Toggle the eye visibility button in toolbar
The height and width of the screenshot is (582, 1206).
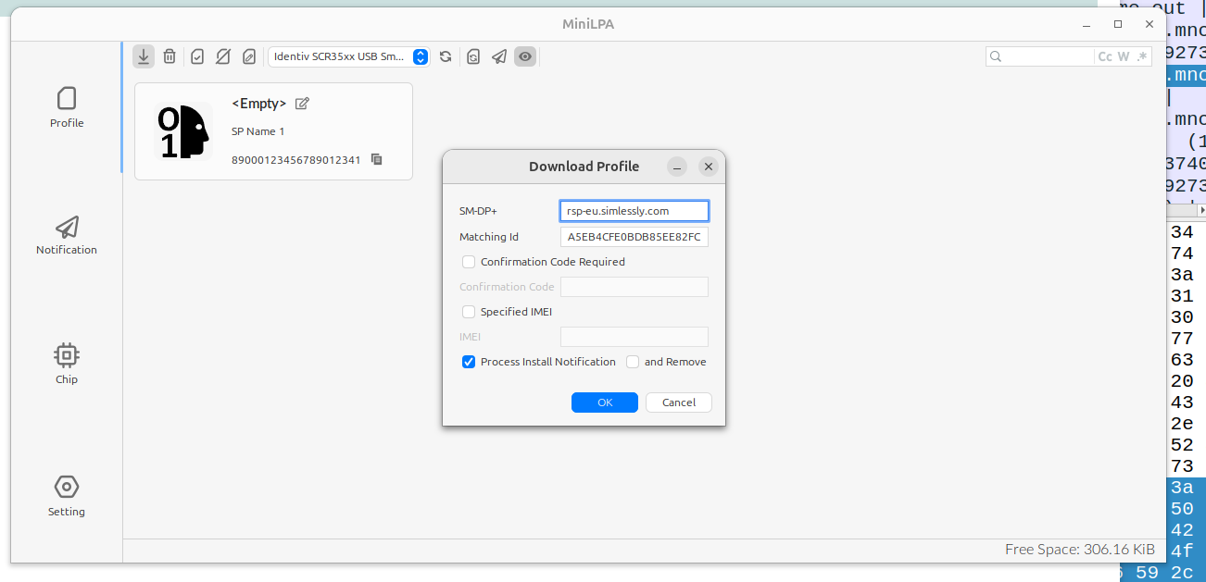525,56
